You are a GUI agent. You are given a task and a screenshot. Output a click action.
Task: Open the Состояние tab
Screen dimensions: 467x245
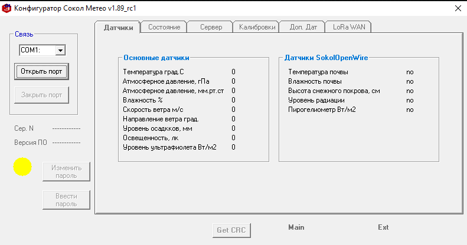pos(164,27)
